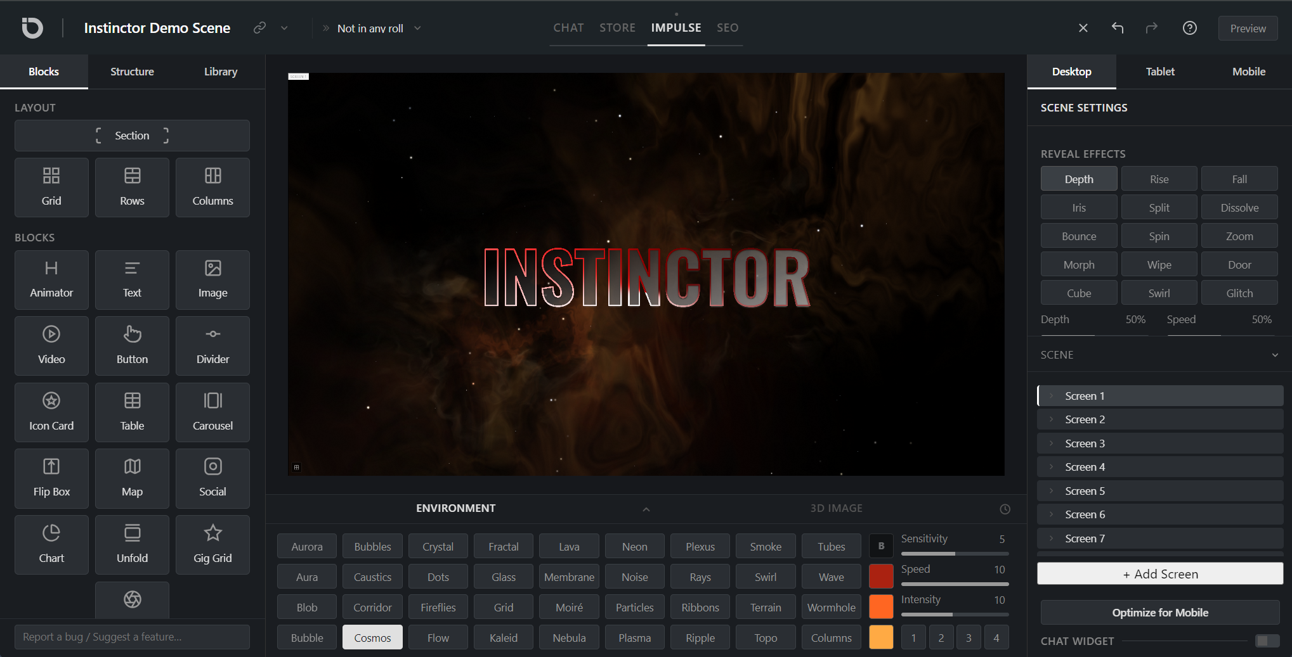The height and width of the screenshot is (657, 1292).
Task: Switch to the SEO tab
Action: coord(728,28)
